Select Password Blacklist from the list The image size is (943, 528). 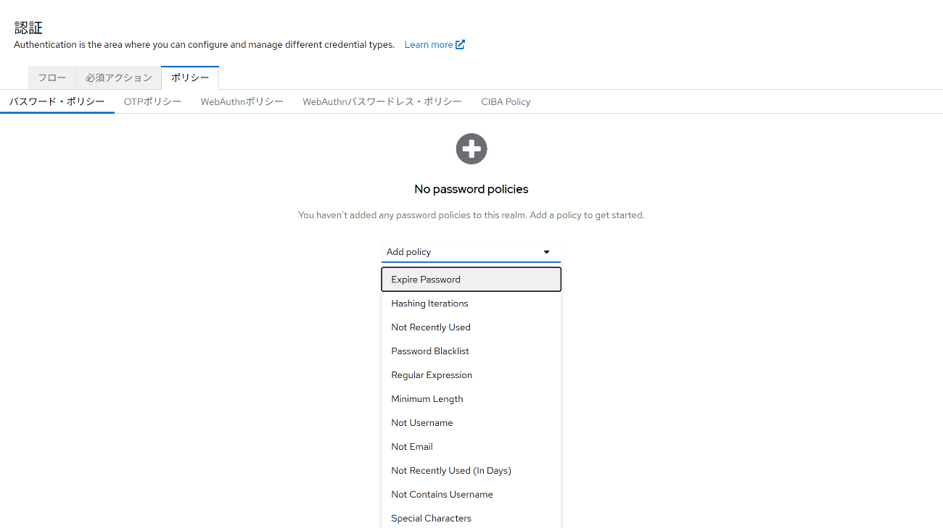click(430, 351)
